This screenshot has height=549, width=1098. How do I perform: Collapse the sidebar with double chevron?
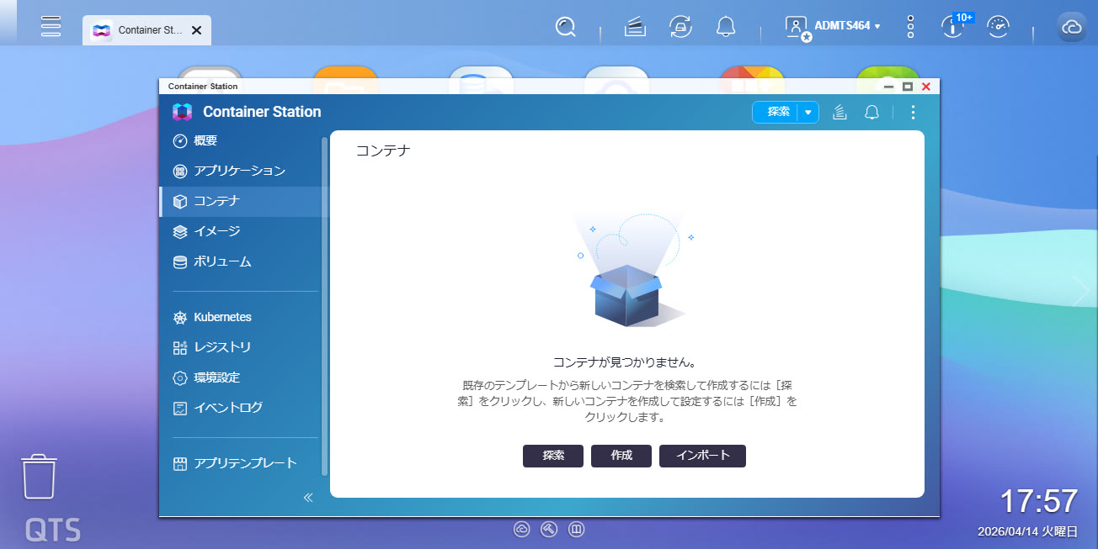pos(308,497)
